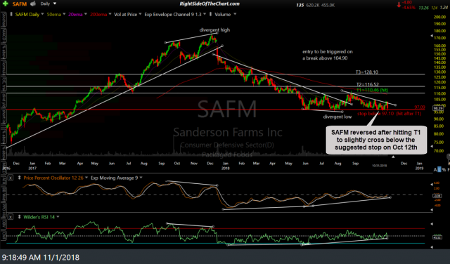450x264 pixels.
Task: Open the Wilder's RSI 14 dropdown
Action: click(x=58, y=217)
